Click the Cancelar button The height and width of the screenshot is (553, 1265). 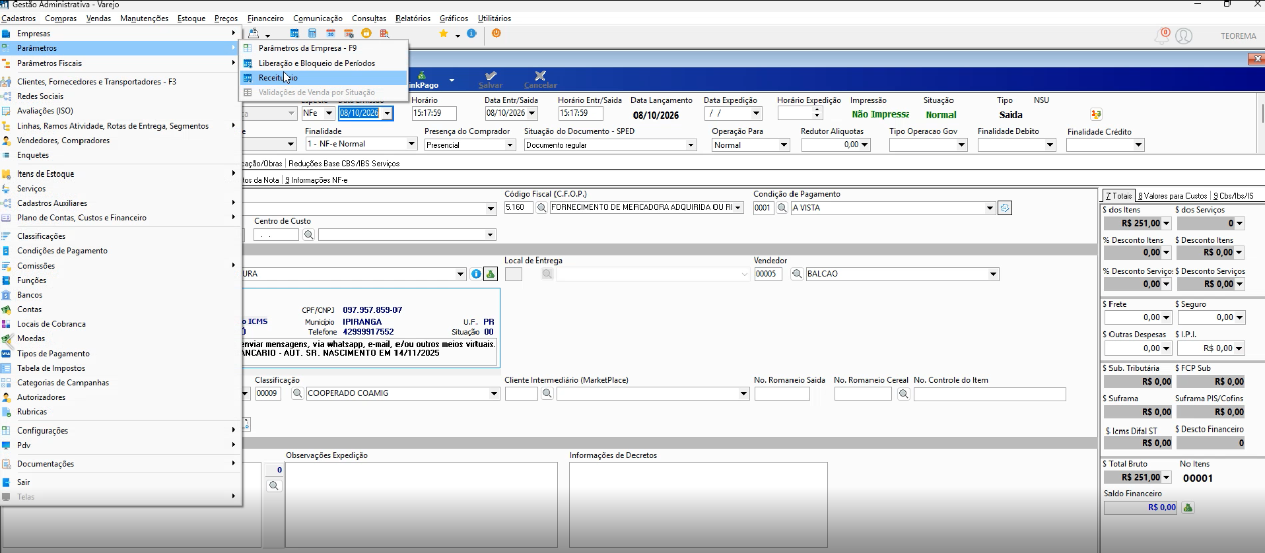(541, 80)
